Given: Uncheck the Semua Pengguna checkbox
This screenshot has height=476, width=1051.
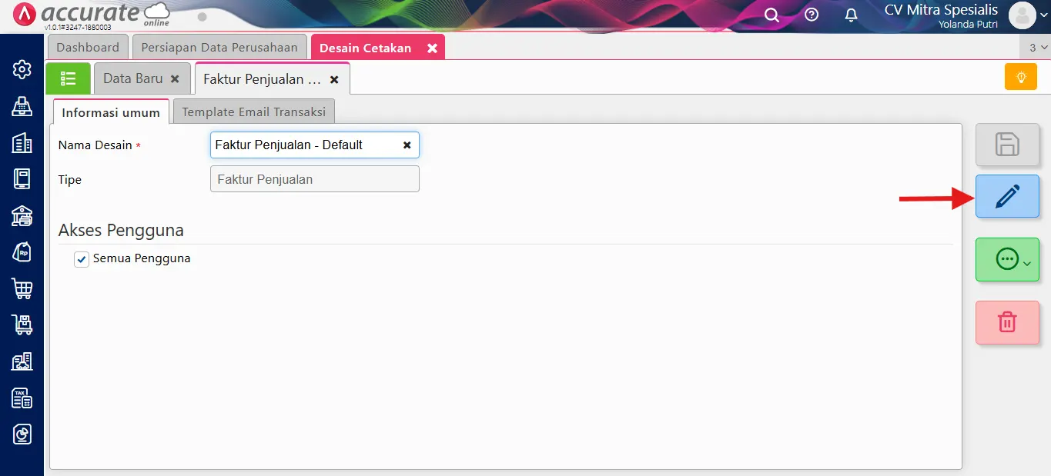Looking at the screenshot, I should pos(82,259).
